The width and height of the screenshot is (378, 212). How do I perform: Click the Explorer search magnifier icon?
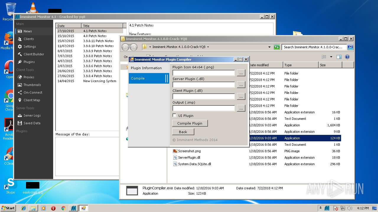[x=350, y=47]
